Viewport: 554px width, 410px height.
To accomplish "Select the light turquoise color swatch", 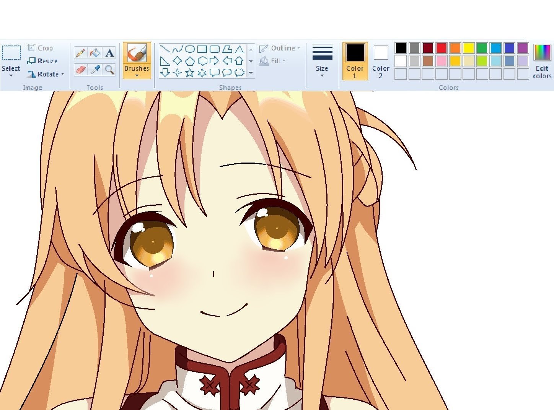I will 496,61.
